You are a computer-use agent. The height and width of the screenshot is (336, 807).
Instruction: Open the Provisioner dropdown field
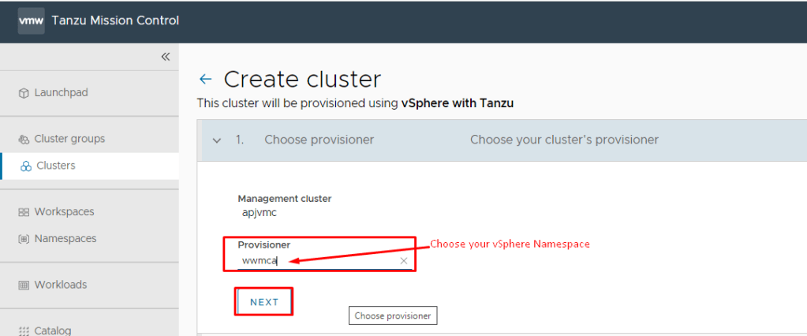click(319, 260)
